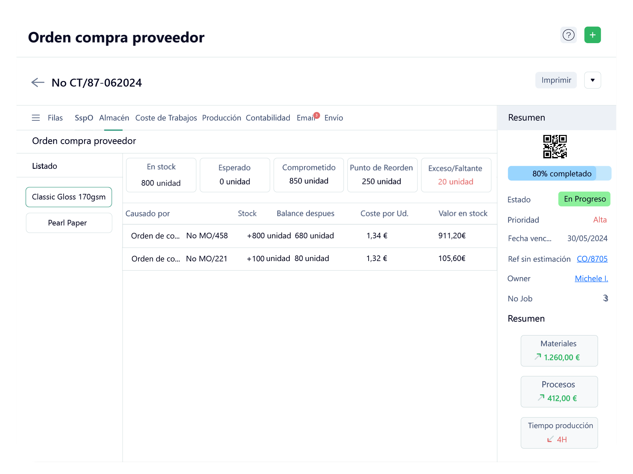Viewport: 633px width, 474px height.
Task: Click the QR code image
Action: click(x=555, y=146)
